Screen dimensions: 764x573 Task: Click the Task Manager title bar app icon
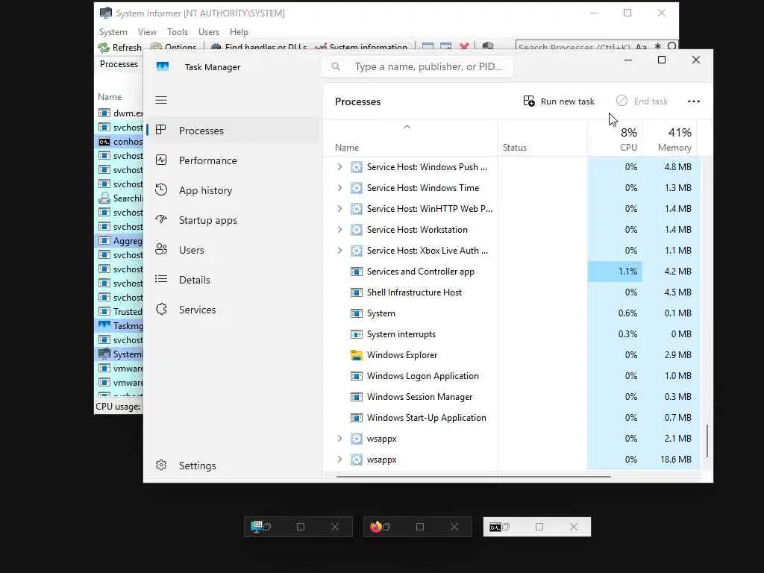pyautogui.click(x=162, y=66)
